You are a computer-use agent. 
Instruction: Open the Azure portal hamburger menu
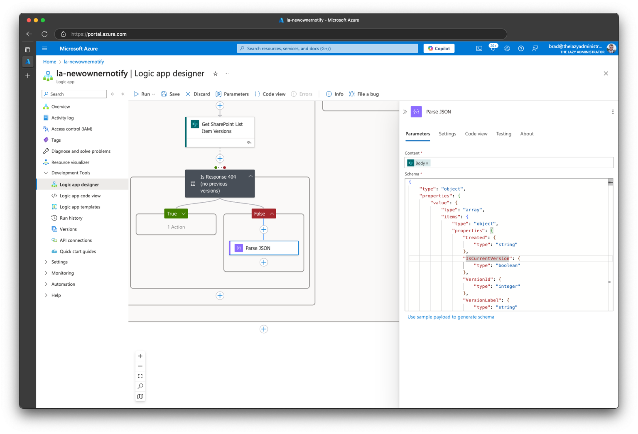point(44,49)
